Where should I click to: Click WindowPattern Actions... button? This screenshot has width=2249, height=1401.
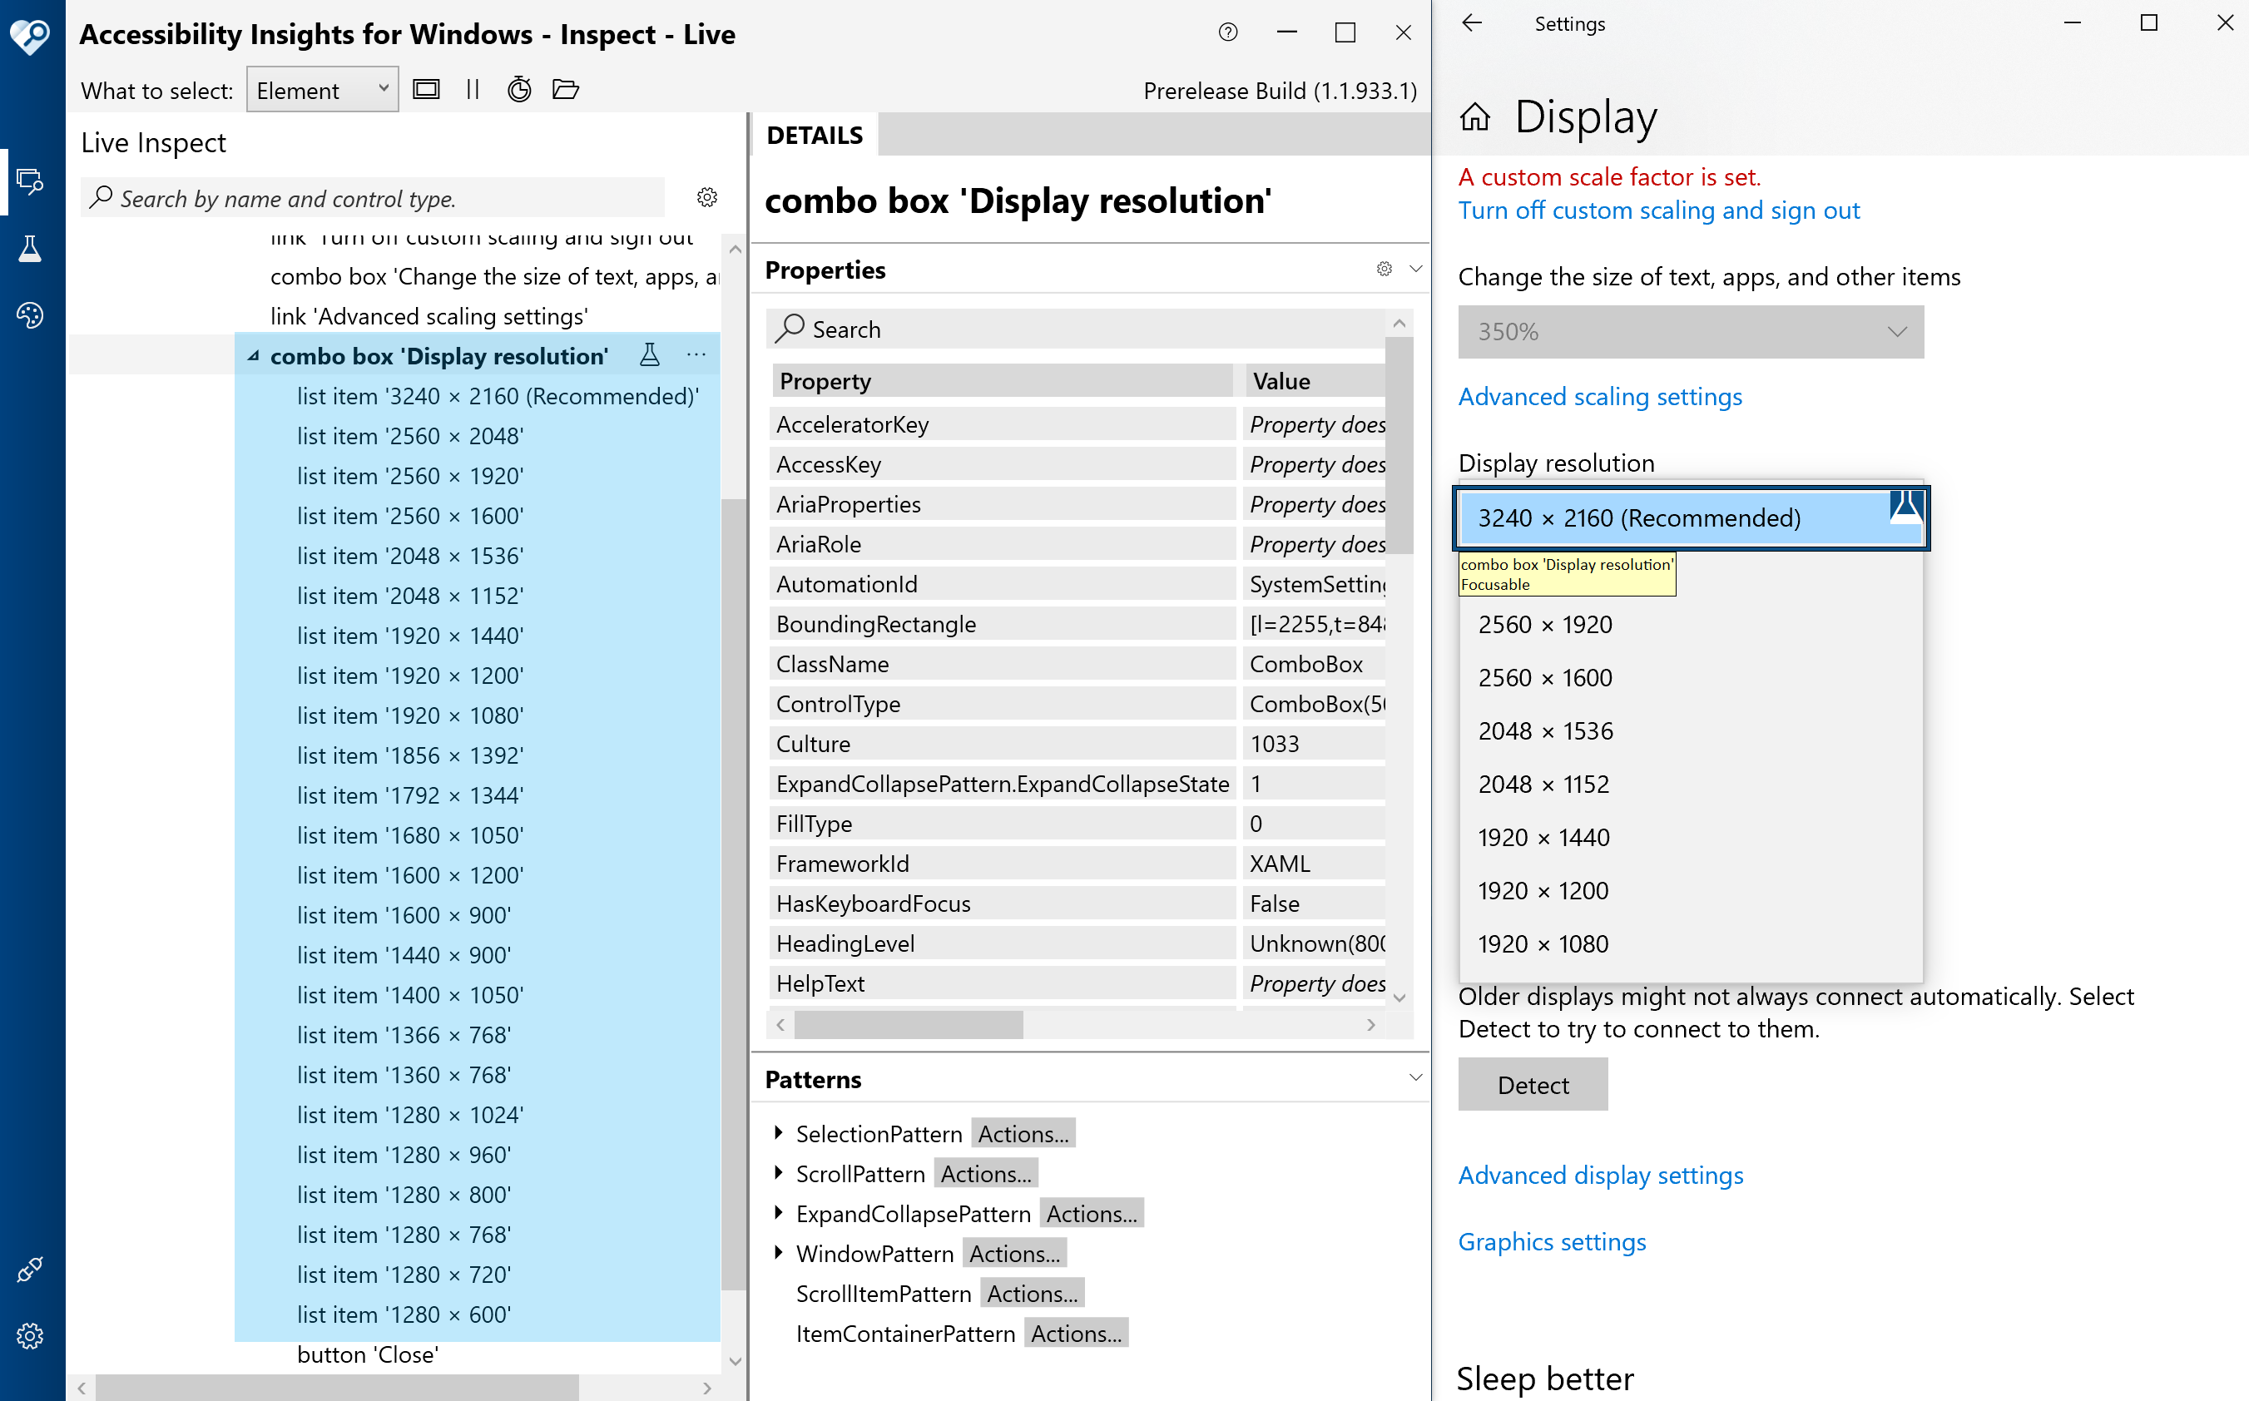(1015, 1253)
